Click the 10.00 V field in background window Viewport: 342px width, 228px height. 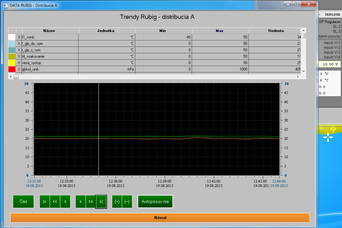[330, 64]
